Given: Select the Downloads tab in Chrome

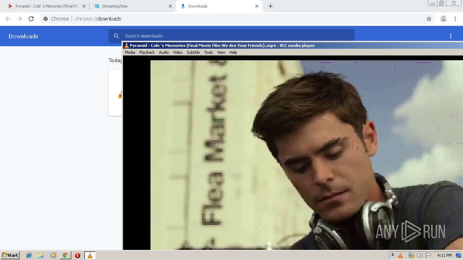Looking at the screenshot, I should (219, 6).
